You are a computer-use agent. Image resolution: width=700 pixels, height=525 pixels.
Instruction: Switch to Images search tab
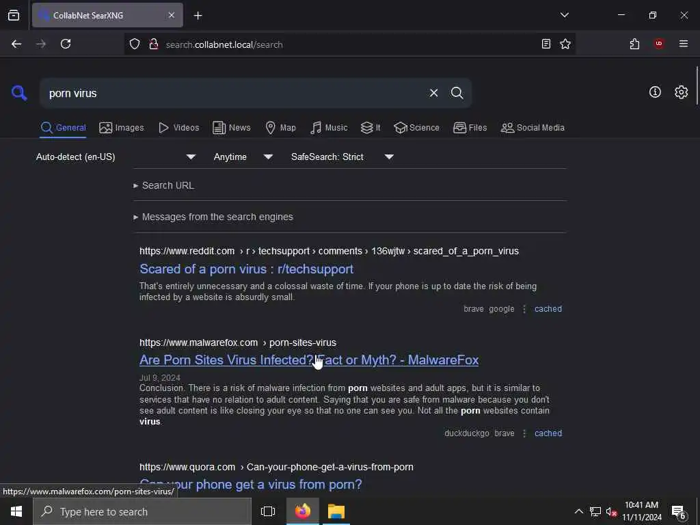(x=122, y=128)
